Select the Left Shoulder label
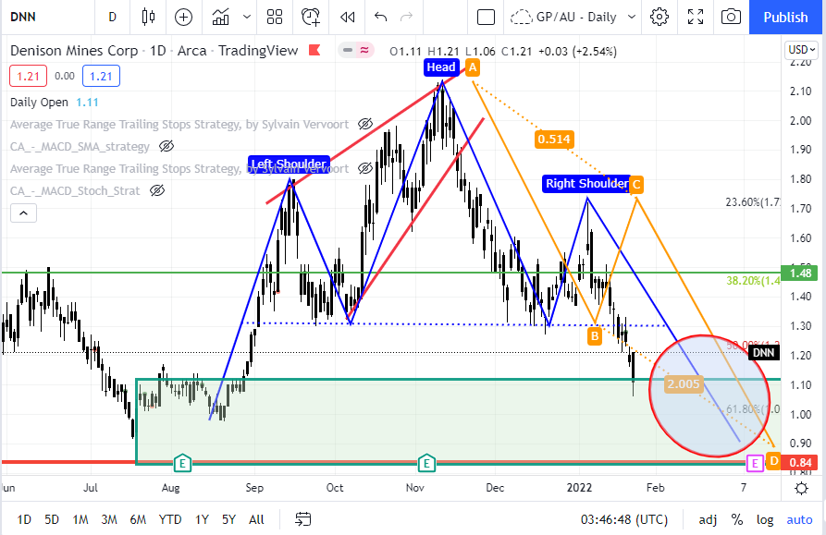Image resolution: width=826 pixels, height=535 pixels. coord(289,164)
